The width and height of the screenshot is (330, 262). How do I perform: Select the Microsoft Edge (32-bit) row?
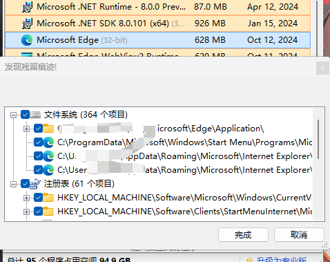157,40
